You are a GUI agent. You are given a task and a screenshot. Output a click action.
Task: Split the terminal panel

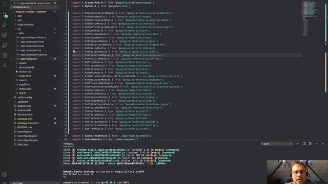304,144
